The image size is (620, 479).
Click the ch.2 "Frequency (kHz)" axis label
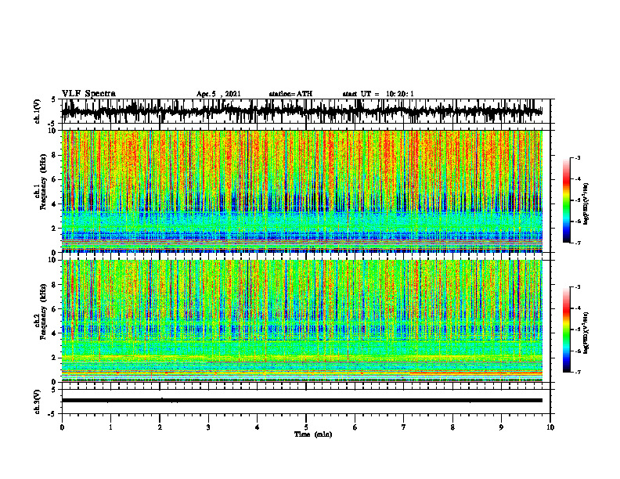43,311
